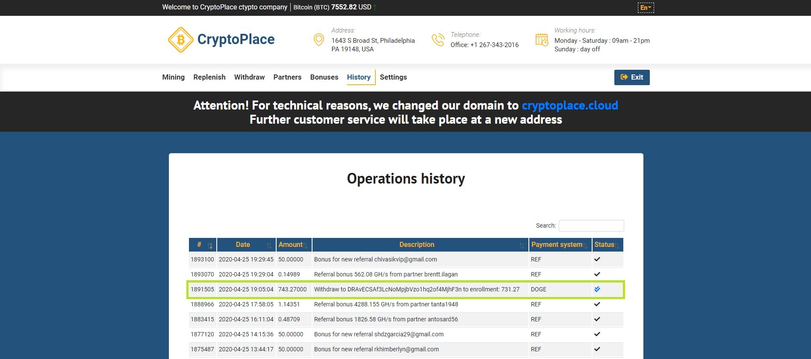The height and width of the screenshot is (359, 811).
Task: Open the Mining menu item
Action: 173,77
